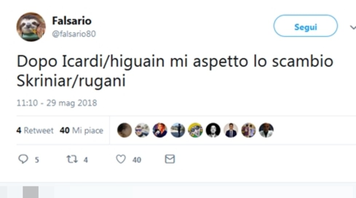Click the liker avatar with suit and tie
Screen dimensions: 356x198
(231, 130)
